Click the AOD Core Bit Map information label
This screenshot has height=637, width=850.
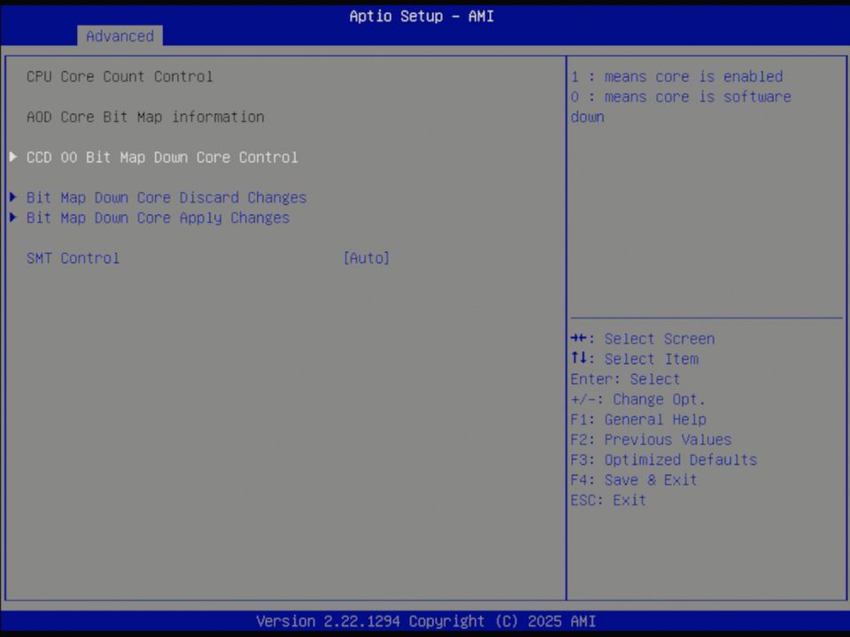pos(145,117)
